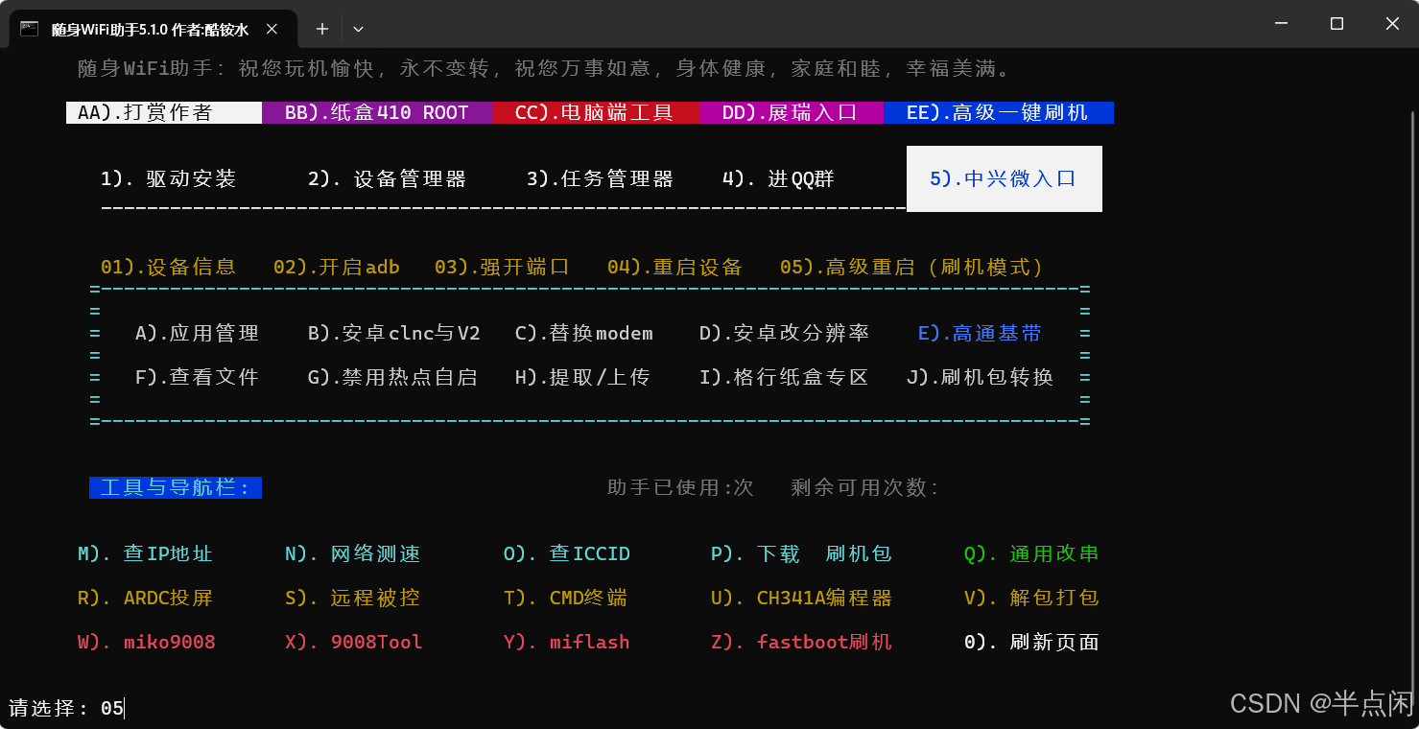Disable hotspot autostart via G).禁用热点自启
The height and width of the screenshot is (729, 1419).
click(x=393, y=377)
